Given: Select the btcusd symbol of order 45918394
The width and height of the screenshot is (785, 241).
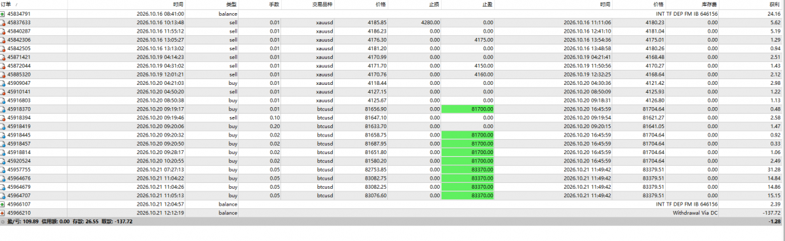Looking at the screenshot, I should point(326,118).
